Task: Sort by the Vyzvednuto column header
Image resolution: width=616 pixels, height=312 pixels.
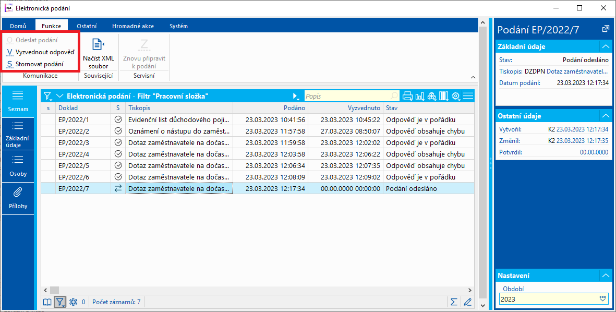Action: [x=346, y=107]
